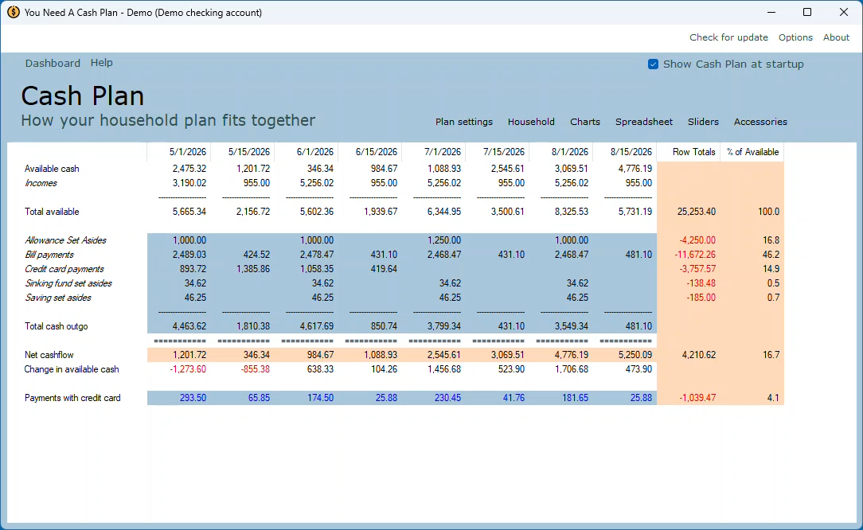This screenshot has height=530, width=863.
Task: Open the Household view
Action: [531, 121]
